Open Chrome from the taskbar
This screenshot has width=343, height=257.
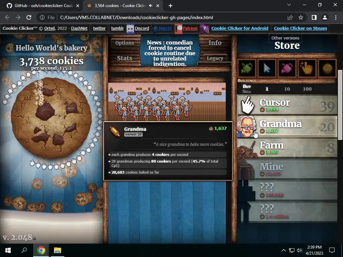point(41,250)
